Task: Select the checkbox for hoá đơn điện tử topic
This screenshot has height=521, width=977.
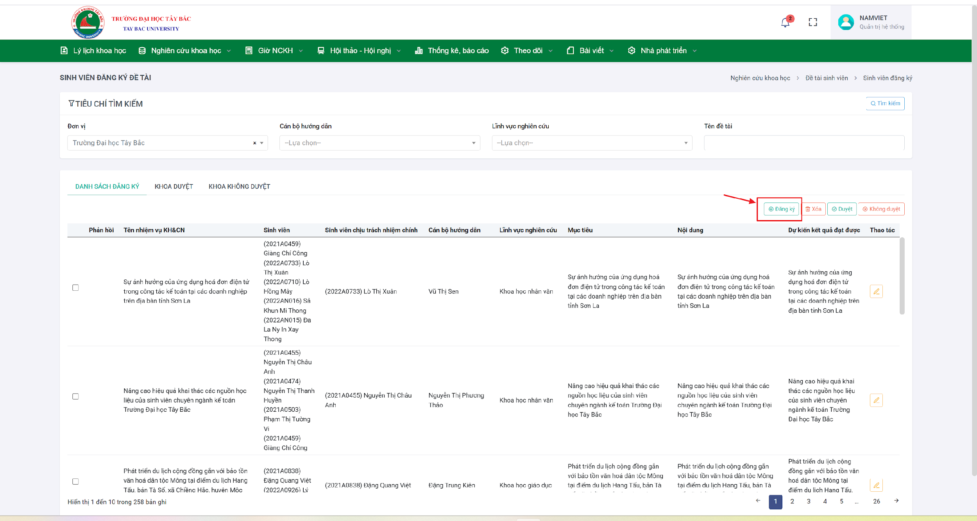Action: click(75, 288)
